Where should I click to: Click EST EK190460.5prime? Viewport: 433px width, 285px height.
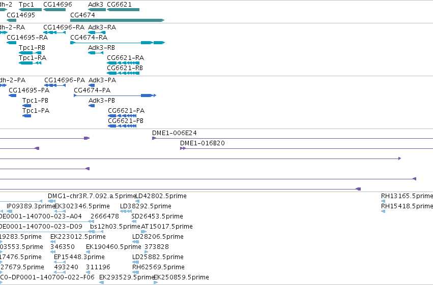pos(113,247)
